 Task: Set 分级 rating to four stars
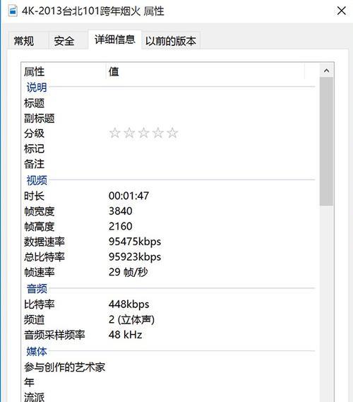[x=158, y=133]
